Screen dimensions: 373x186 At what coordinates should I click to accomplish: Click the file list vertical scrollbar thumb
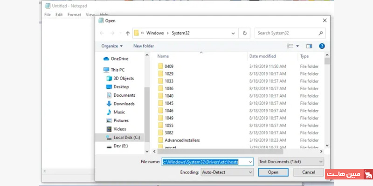coord(327,61)
